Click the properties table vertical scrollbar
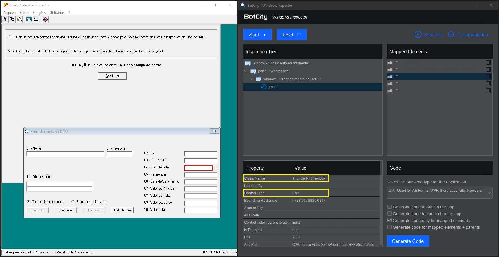 tap(381, 210)
